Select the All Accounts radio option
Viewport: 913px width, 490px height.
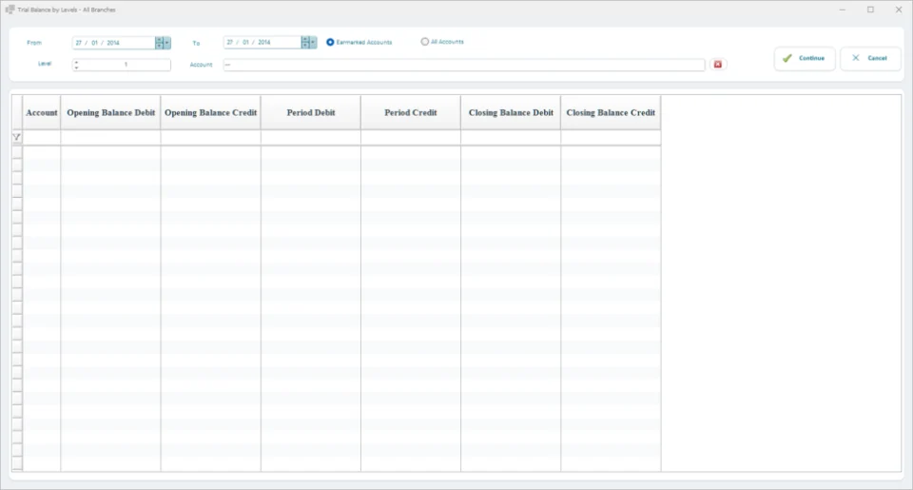coord(424,42)
